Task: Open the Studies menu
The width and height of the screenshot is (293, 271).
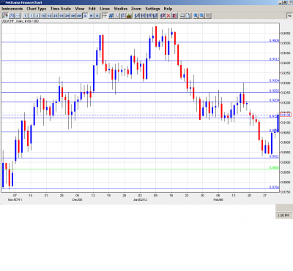Action: pos(121,9)
